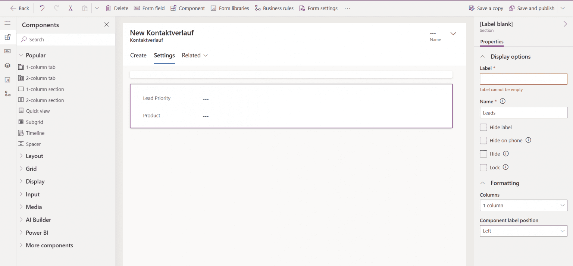Open Business rules
The height and width of the screenshot is (266, 573).
pyautogui.click(x=274, y=8)
